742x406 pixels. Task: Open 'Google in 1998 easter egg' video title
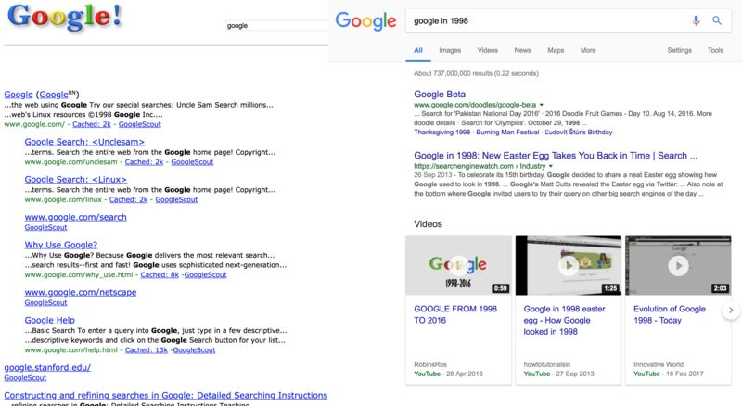click(564, 321)
